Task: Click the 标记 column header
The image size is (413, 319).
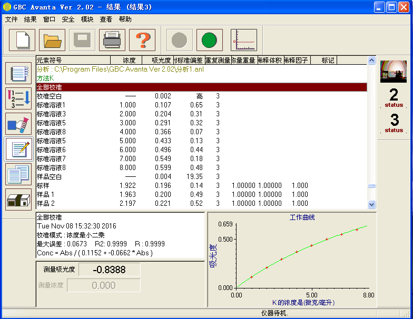Action: [324, 60]
